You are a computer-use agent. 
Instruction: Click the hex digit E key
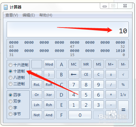pos(62,105)
